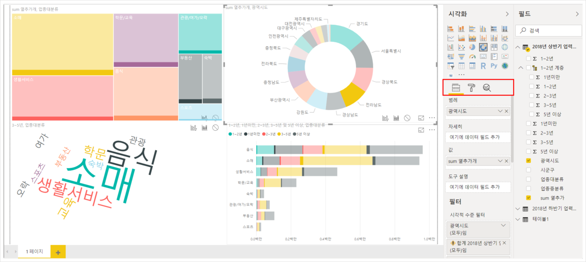Collapse the 시각화 pane with its chevron
Screen dimensions: 586x262
tap(507, 14)
